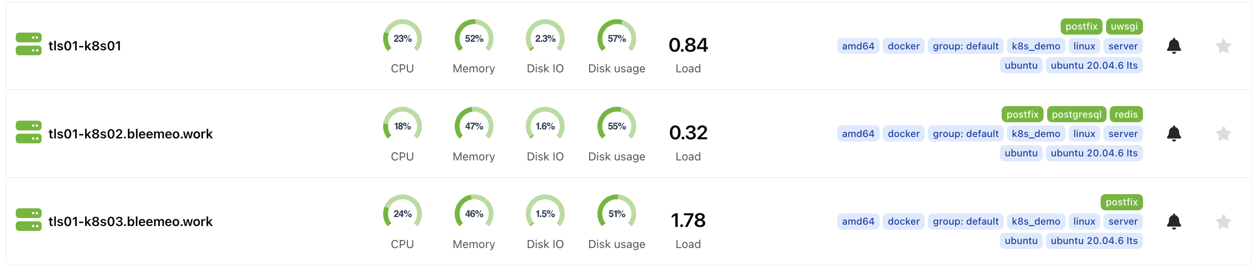Image resolution: width=1256 pixels, height=275 pixels.
Task: Click the postgresql service tag
Action: click(x=1076, y=115)
